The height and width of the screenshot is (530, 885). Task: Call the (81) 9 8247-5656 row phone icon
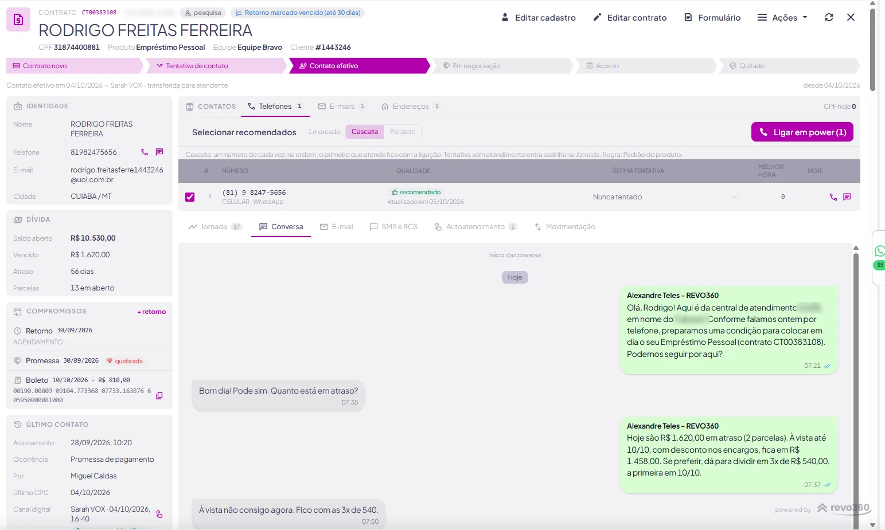(x=833, y=197)
